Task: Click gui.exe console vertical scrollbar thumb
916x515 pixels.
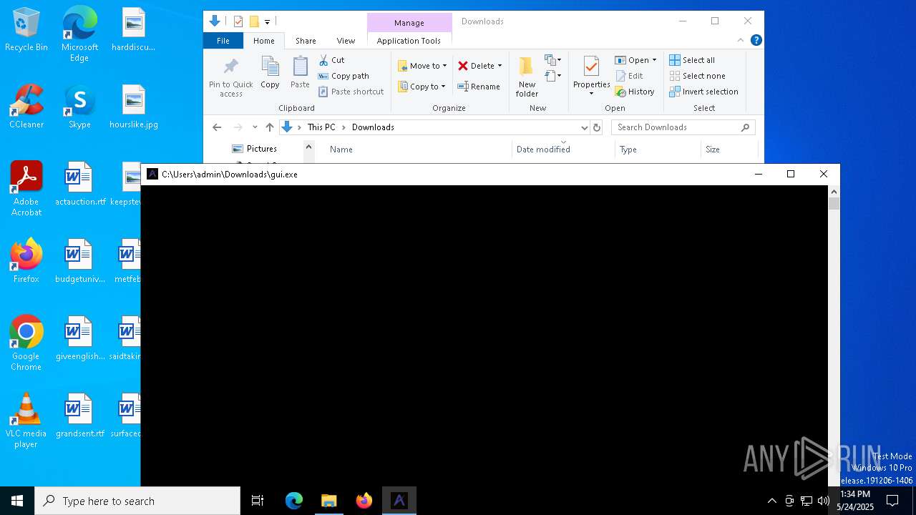Action: [x=834, y=204]
